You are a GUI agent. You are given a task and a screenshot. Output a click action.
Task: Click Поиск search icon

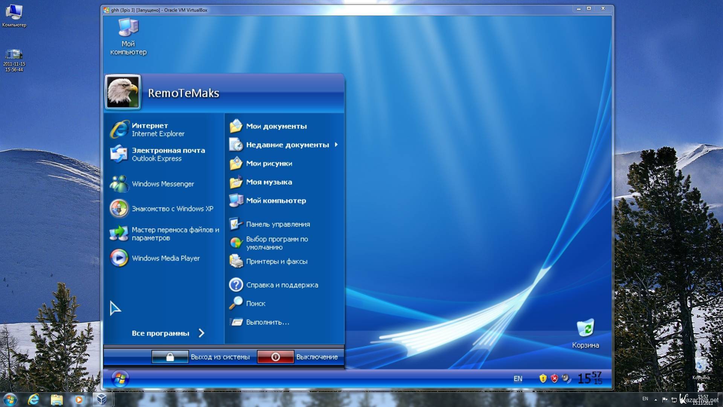[x=237, y=303]
